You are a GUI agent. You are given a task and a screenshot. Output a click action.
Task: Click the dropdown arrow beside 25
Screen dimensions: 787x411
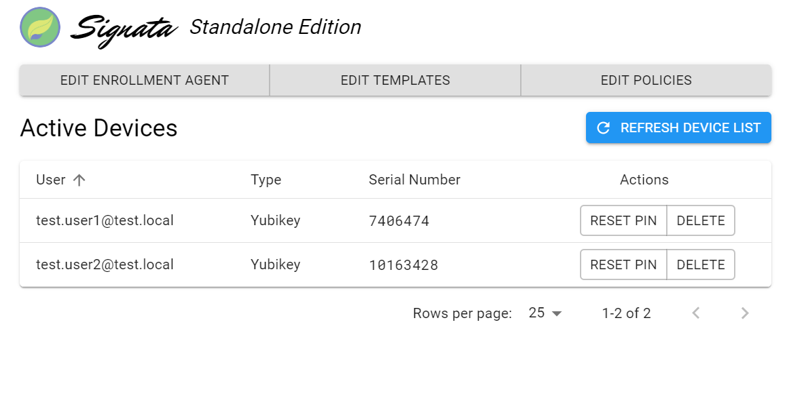click(x=557, y=314)
